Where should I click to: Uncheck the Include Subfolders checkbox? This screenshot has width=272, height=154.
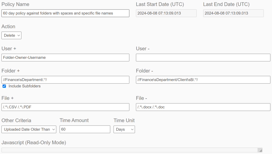tap(4, 86)
